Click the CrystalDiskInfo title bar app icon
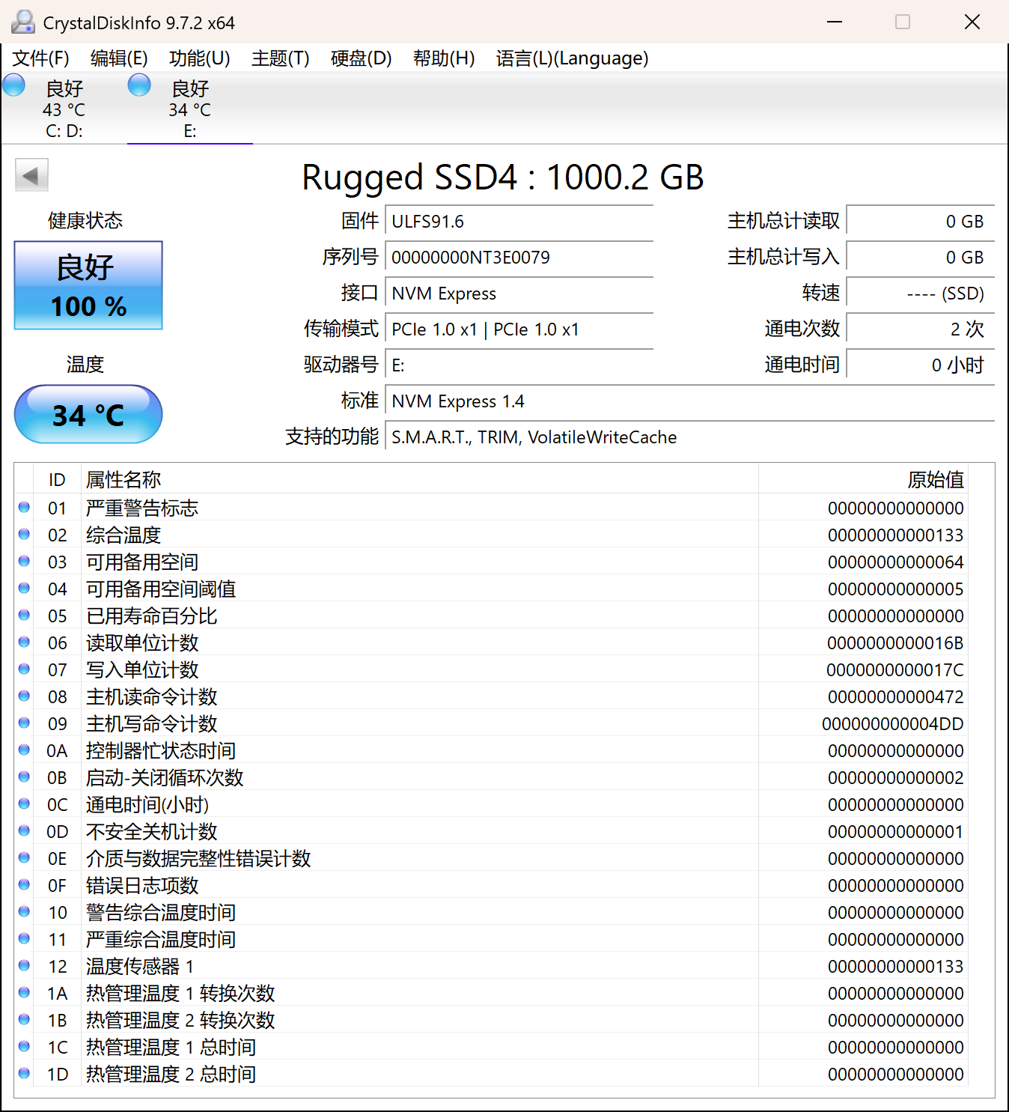The width and height of the screenshot is (1009, 1112). (22, 22)
